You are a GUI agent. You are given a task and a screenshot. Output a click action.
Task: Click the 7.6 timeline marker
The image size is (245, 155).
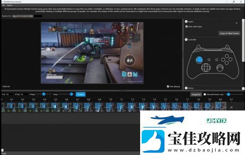(x=176, y=99)
